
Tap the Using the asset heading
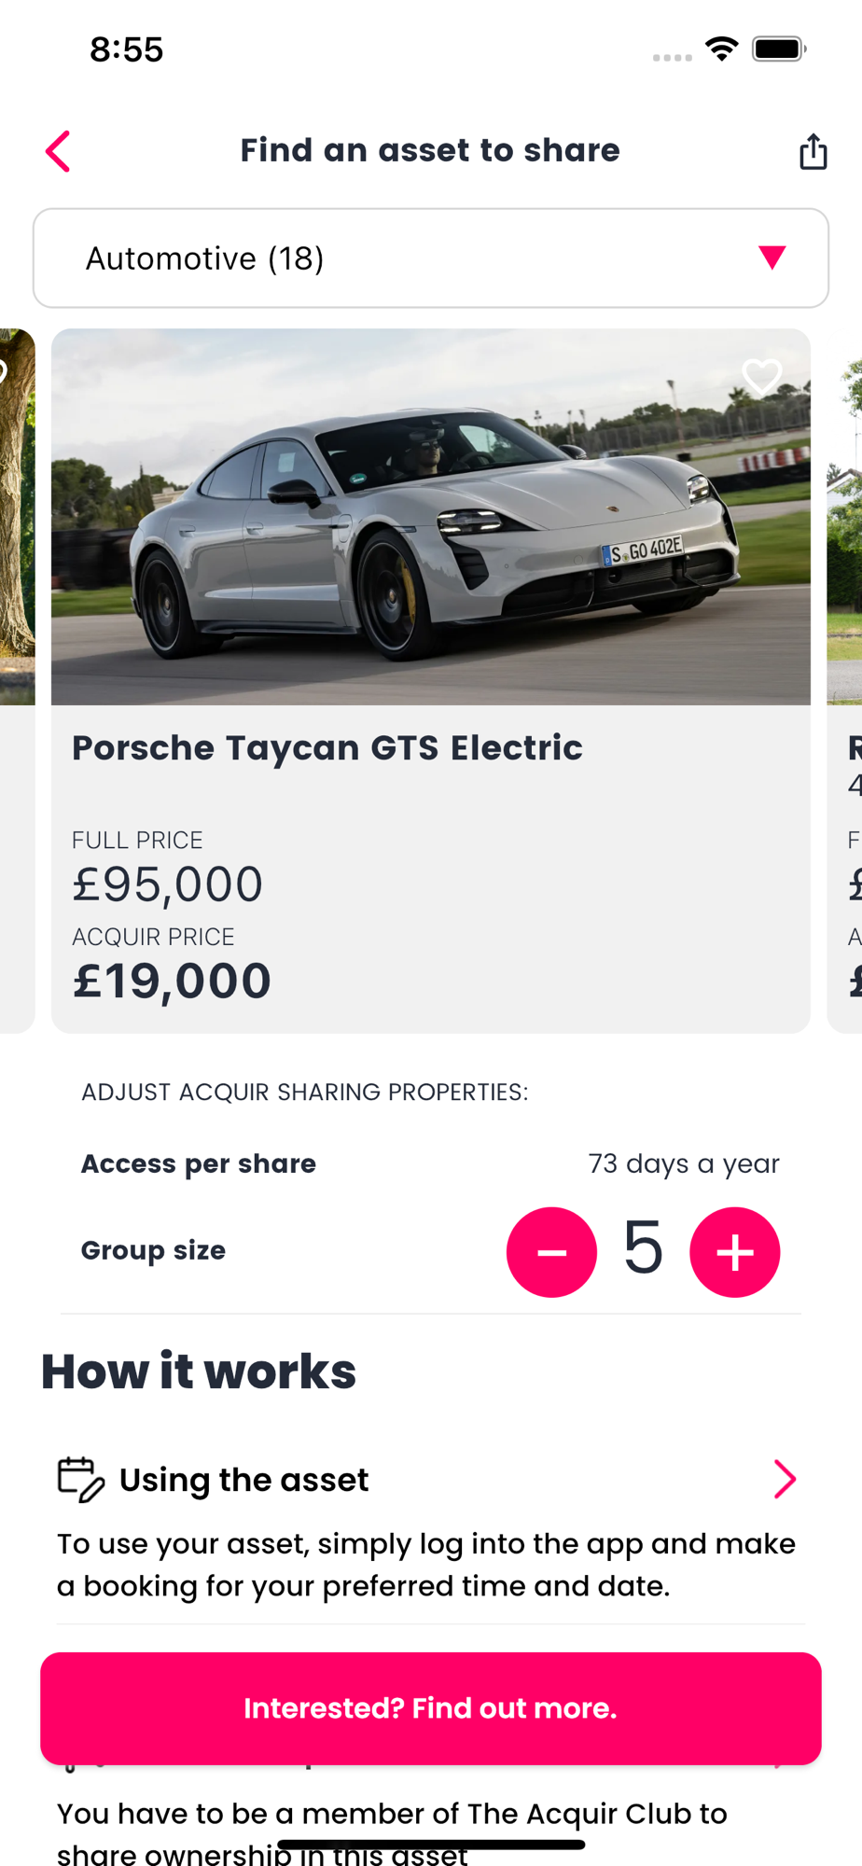(243, 1480)
